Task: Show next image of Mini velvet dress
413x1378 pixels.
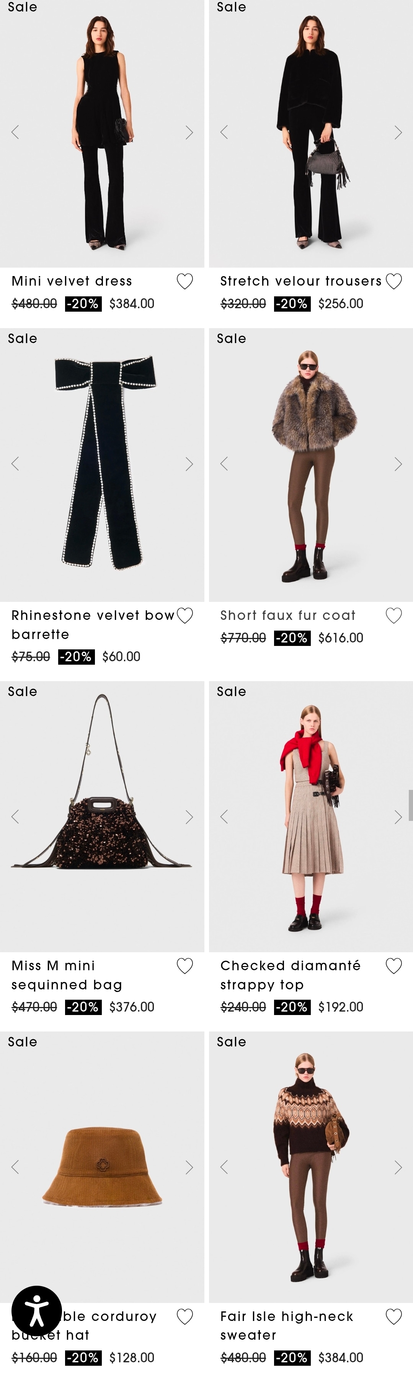Action: (x=189, y=132)
